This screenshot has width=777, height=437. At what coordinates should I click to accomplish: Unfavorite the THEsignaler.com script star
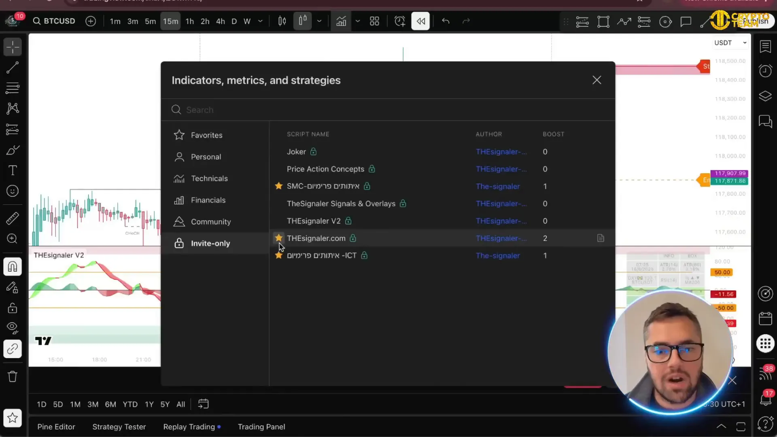278,238
